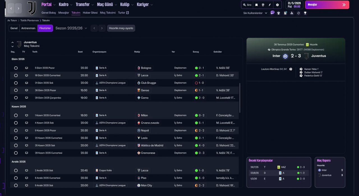The width and height of the screenshot is (359, 196).
Task: Open the globe world icon
Action: [263, 5]
